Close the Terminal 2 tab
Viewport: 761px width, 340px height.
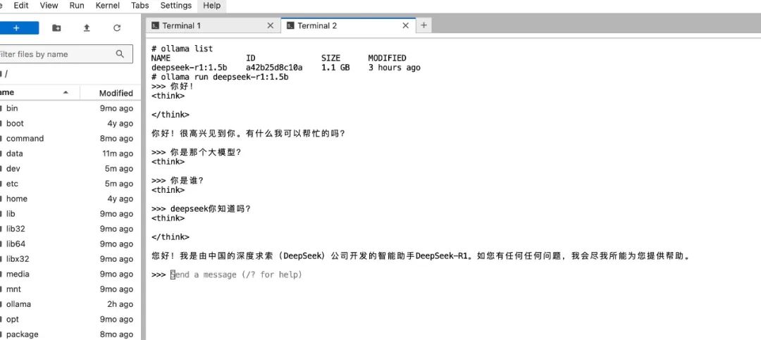click(x=405, y=25)
